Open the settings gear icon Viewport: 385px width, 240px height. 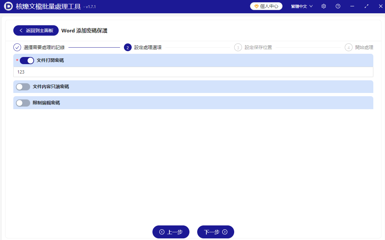323,6
